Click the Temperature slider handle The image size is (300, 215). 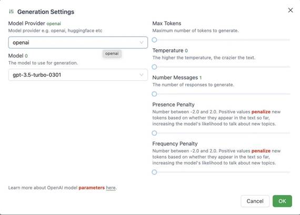pos(154,67)
